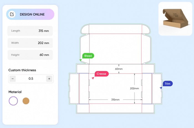Click the pink Crease tag

click(x=101, y=74)
